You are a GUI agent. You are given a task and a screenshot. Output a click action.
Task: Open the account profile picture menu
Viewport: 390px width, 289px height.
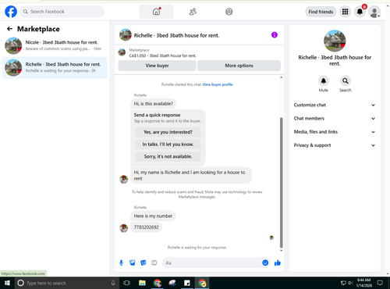pyautogui.click(x=374, y=12)
